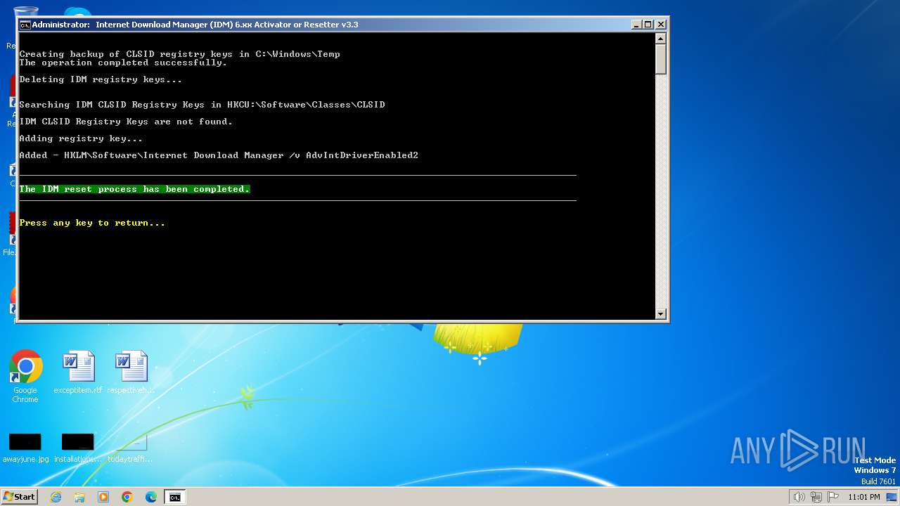This screenshot has height=506, width=900.
Task: Select exceptitem.rtf desktop file
Action: (x=78, y=372)
